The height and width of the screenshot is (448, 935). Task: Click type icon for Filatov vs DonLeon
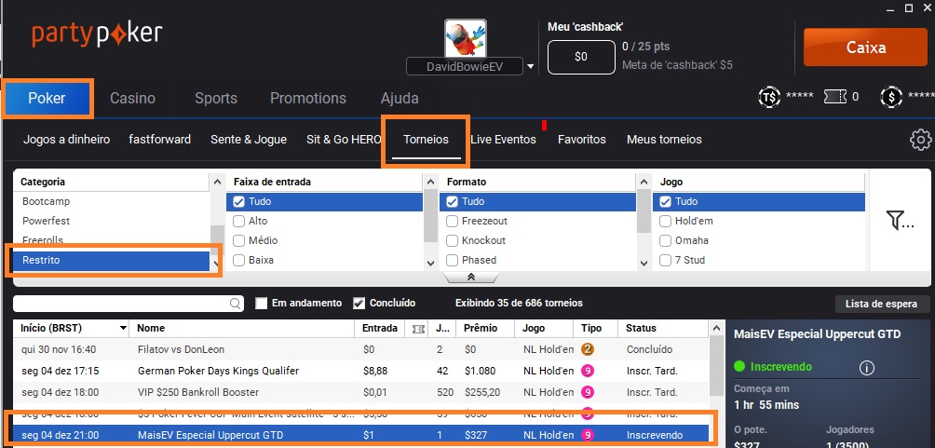coord(588,349)
